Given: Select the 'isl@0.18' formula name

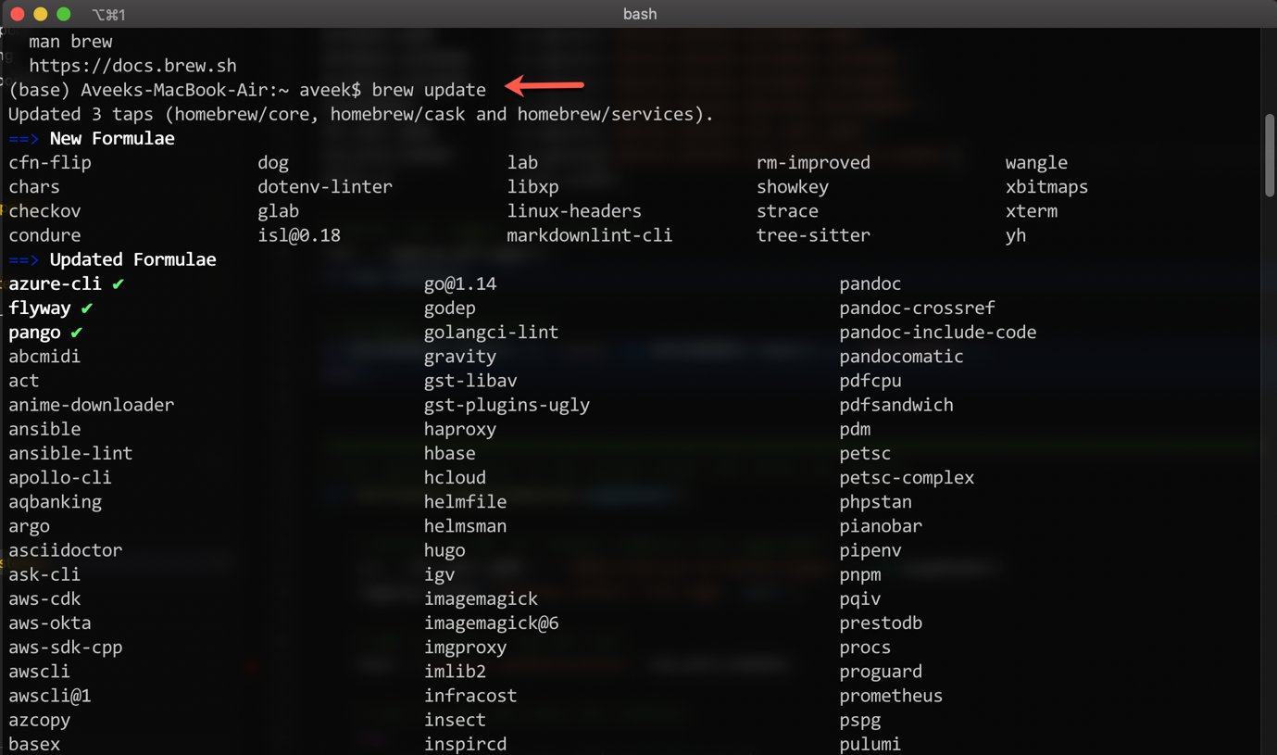Looking at the screenshot, I should [299, 235].
